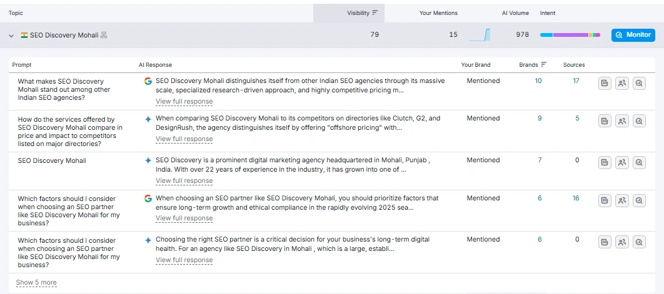Click the 'AI Volume' column header
664x294 pixels.
tap(515, 13)
